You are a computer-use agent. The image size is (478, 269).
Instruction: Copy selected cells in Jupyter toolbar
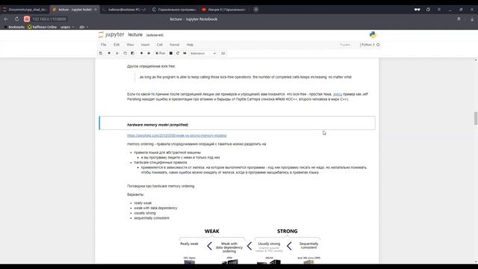tap(125, 53)
